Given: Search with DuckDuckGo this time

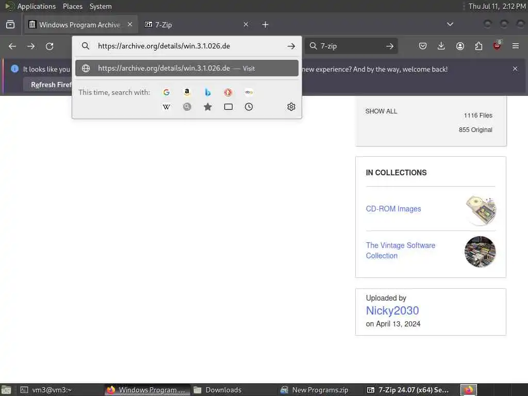Looking at the screenshot, I should click(x=228, y=92).
